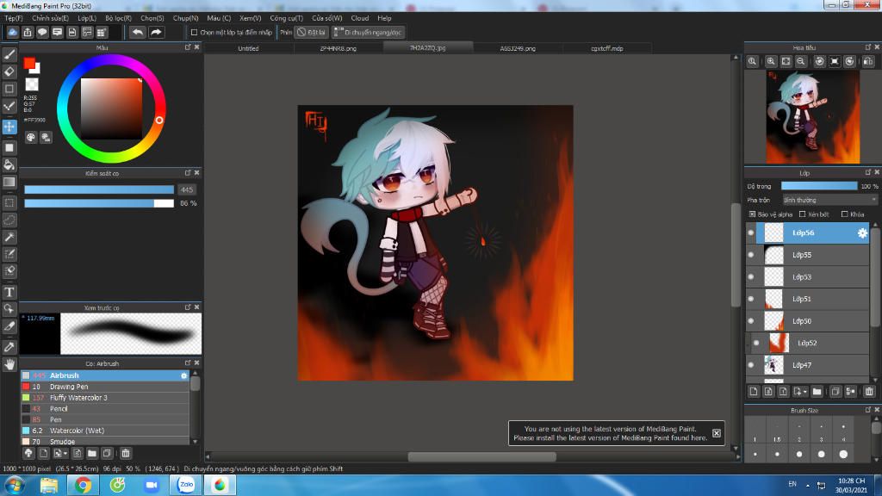
Task: Select the Lasso tool
Action: pos(9,220)
